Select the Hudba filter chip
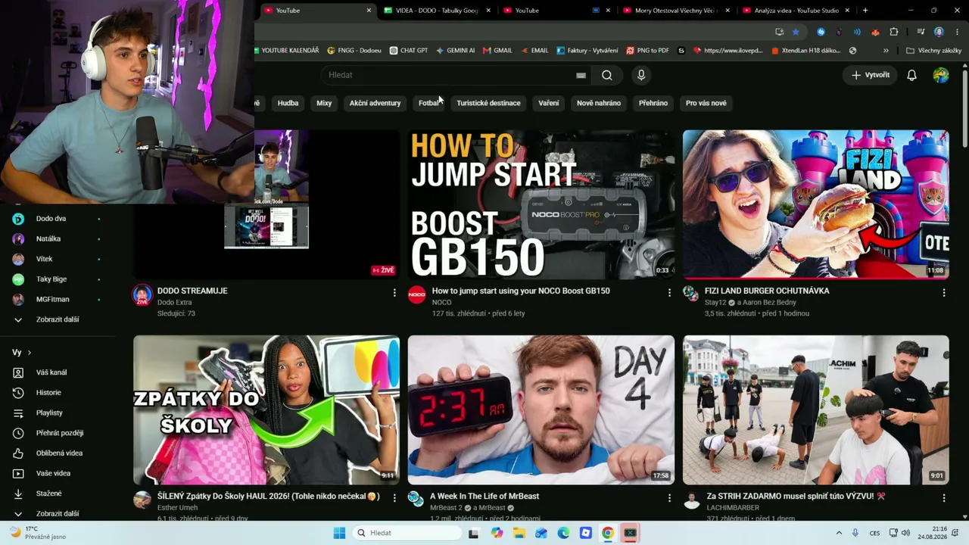Screen dimensions: 969x545 [288, 103]
